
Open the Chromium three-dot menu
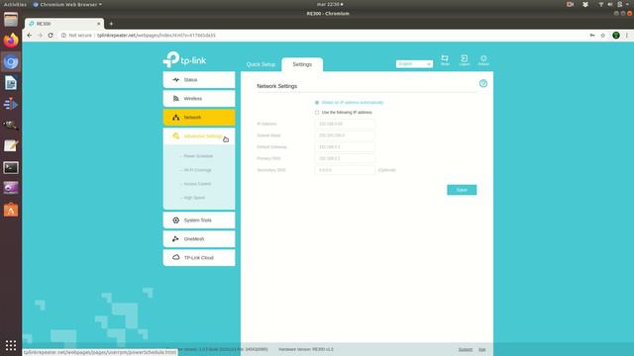point(627,36)
